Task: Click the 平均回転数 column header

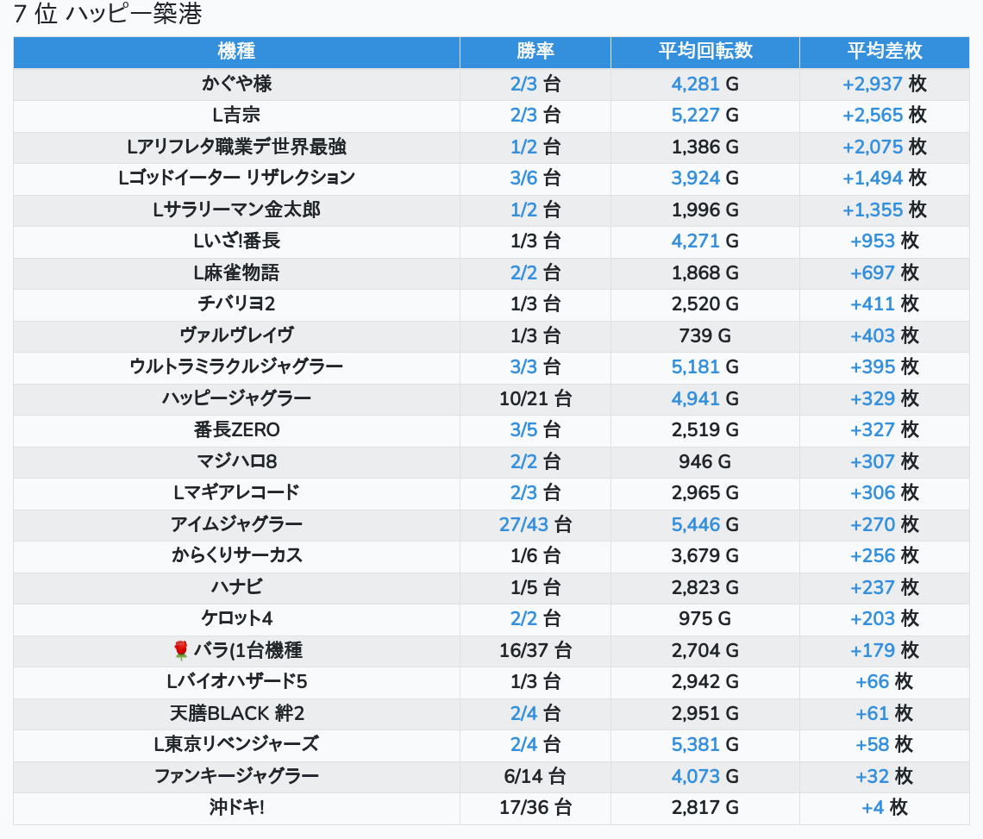Action: [x=704, y=52]
